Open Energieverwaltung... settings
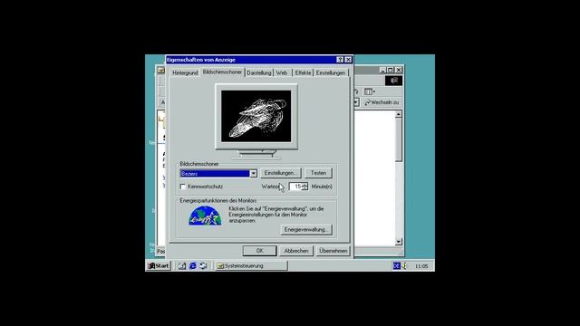This screenshot has width=580, height=326. click(x=306, y=229)
